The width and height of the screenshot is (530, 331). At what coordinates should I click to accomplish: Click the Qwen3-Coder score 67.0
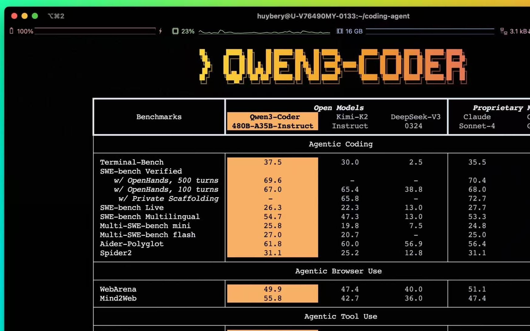click(x=273, y=189)
